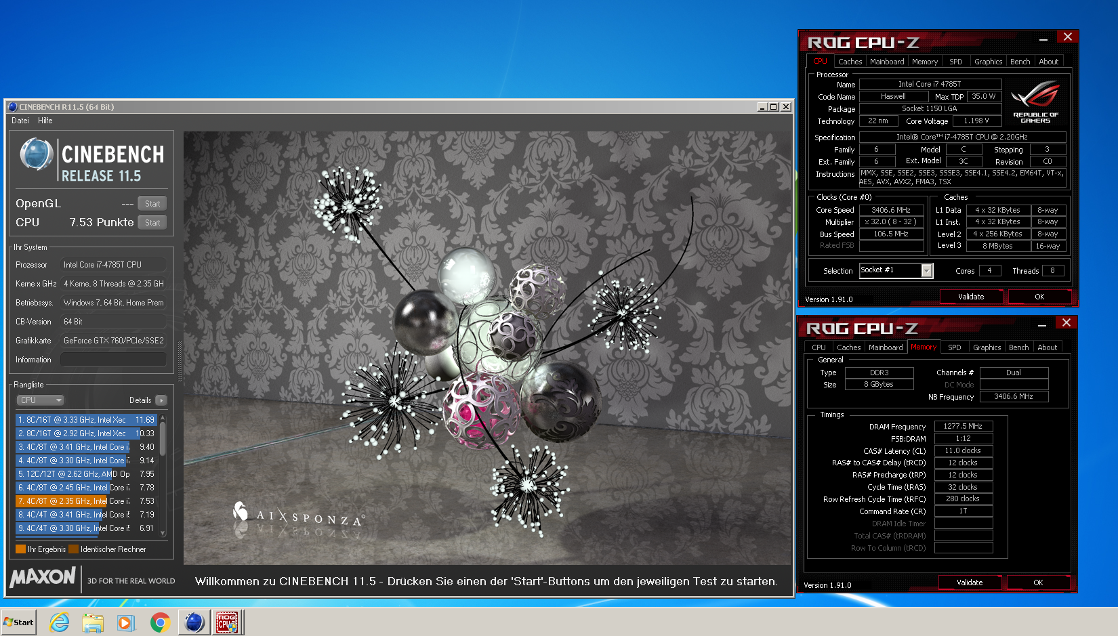
Task: Click the Core Speed 3406.6 MHz value
Action: coord(891,210)
